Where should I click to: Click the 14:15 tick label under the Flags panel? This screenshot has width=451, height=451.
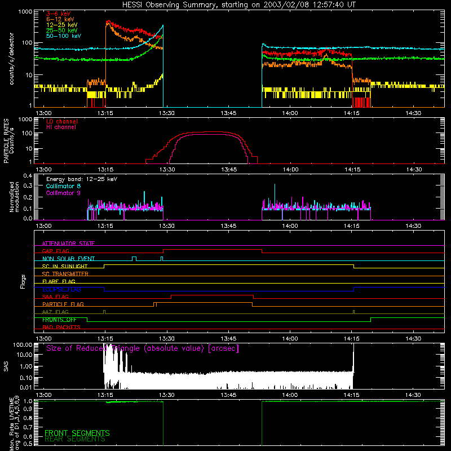pos(351,339)
